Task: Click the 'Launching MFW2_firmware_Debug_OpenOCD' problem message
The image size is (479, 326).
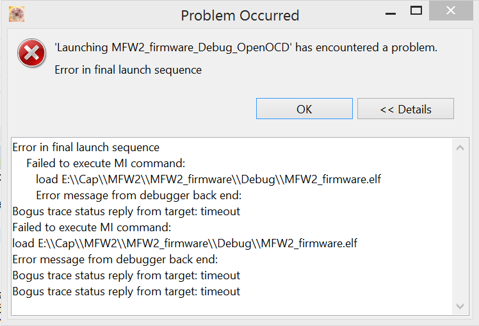Action: [x=246, y=47]
